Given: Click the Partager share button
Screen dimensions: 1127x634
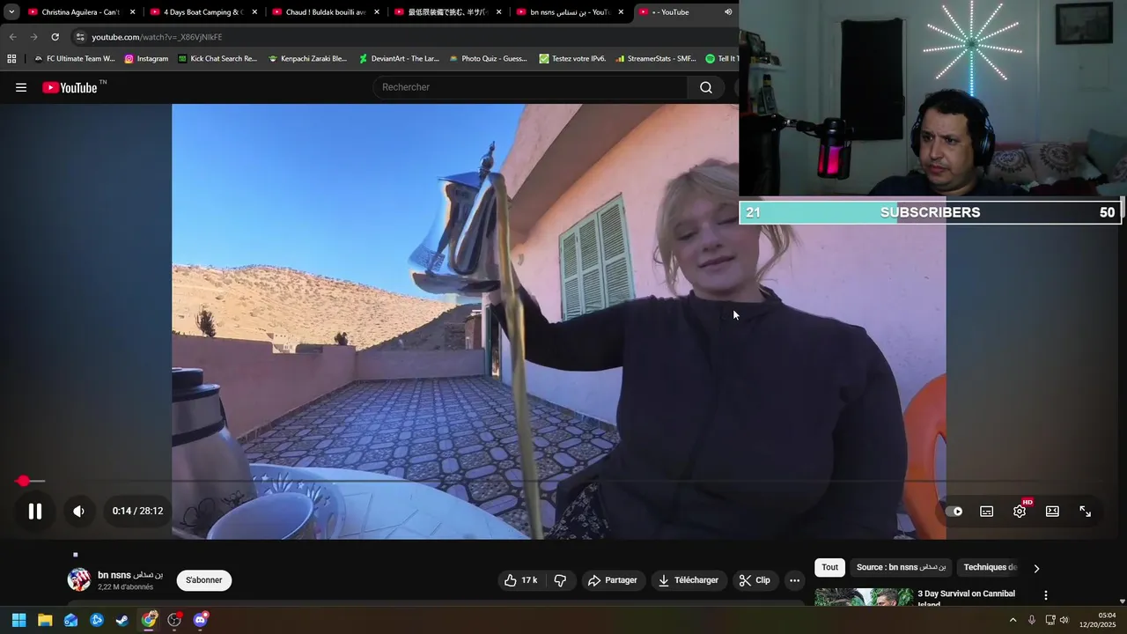Looking at the screenshot, I should (613, 580).
